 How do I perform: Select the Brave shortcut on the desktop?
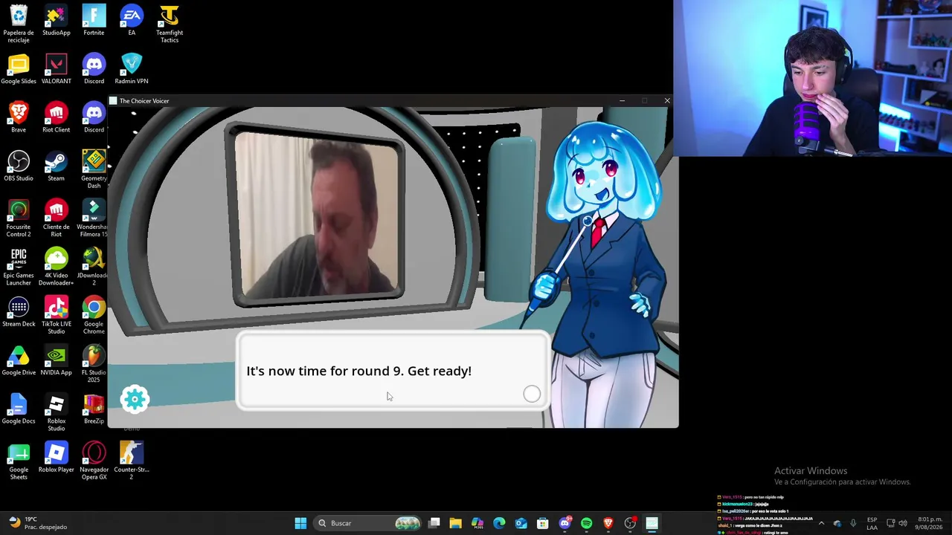click(x=19, y=117)
